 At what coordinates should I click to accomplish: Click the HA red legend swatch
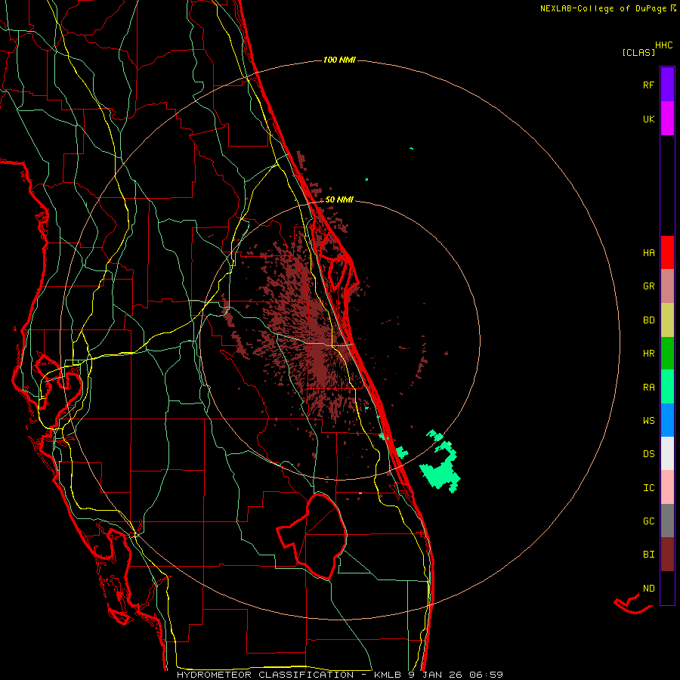tap(667, 252)
